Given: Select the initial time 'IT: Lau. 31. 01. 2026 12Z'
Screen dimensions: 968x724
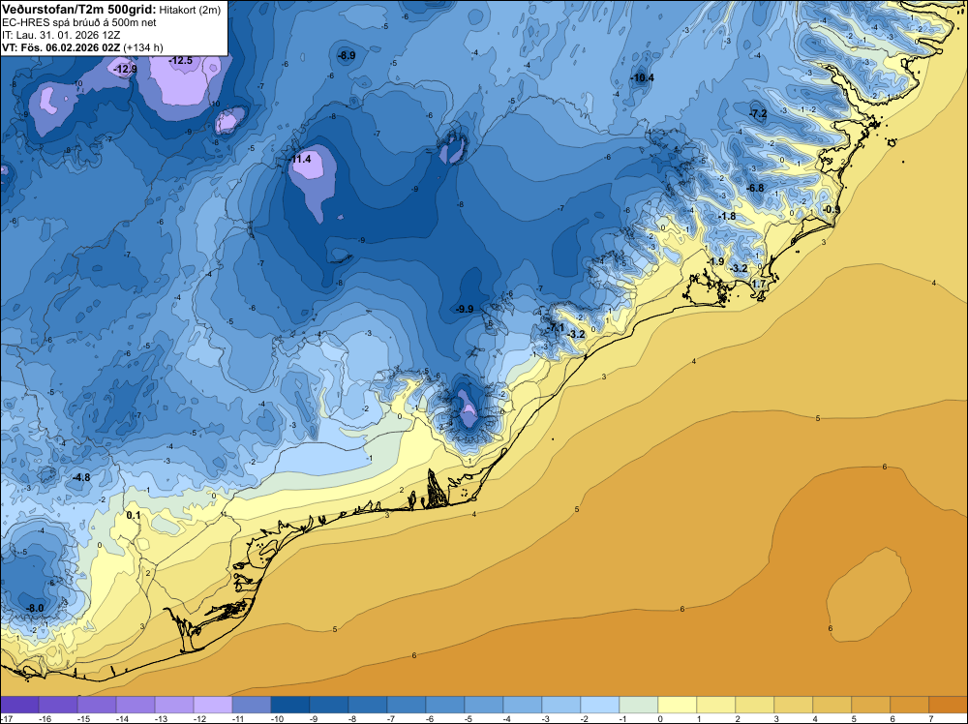Looking at the screenshot, I should click(x=61, y=35).
